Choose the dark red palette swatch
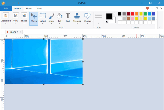The height and width of the screenshot is (110, 164). [x=128, y=14]
